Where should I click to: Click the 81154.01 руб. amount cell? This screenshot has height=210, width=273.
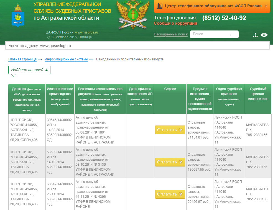coord(200,130)
